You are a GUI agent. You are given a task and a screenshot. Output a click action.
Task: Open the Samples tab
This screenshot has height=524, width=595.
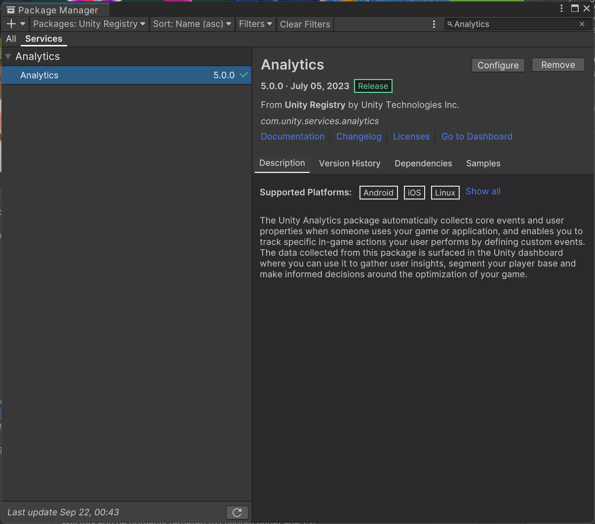click(x=483, y=163)
